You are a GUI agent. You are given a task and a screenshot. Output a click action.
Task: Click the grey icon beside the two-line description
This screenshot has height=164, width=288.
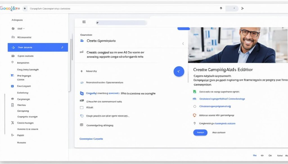[x=82, y=52]
